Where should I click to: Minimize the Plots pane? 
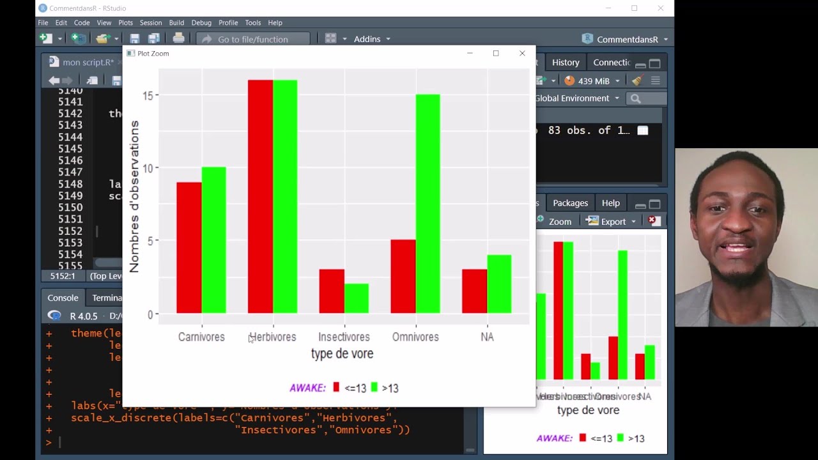tap(640, 205)
